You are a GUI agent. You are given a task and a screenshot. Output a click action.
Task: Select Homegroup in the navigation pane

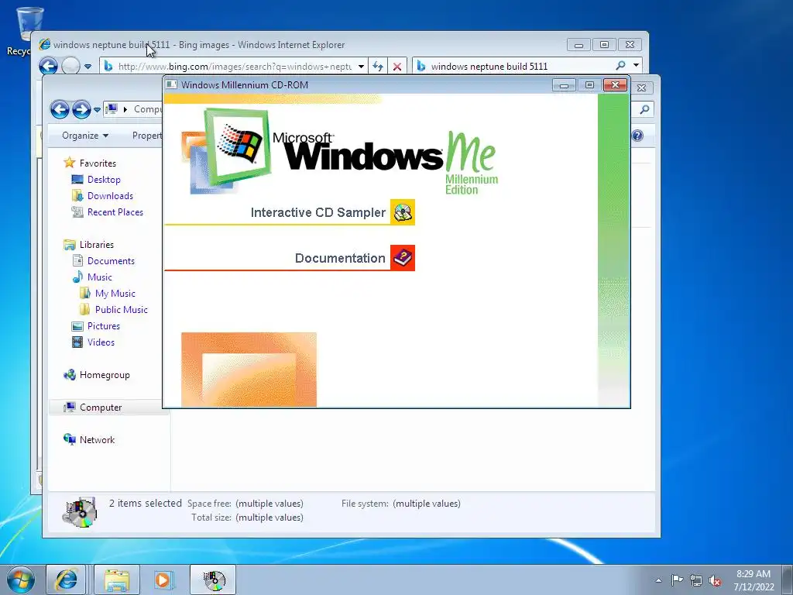(105, 375)
